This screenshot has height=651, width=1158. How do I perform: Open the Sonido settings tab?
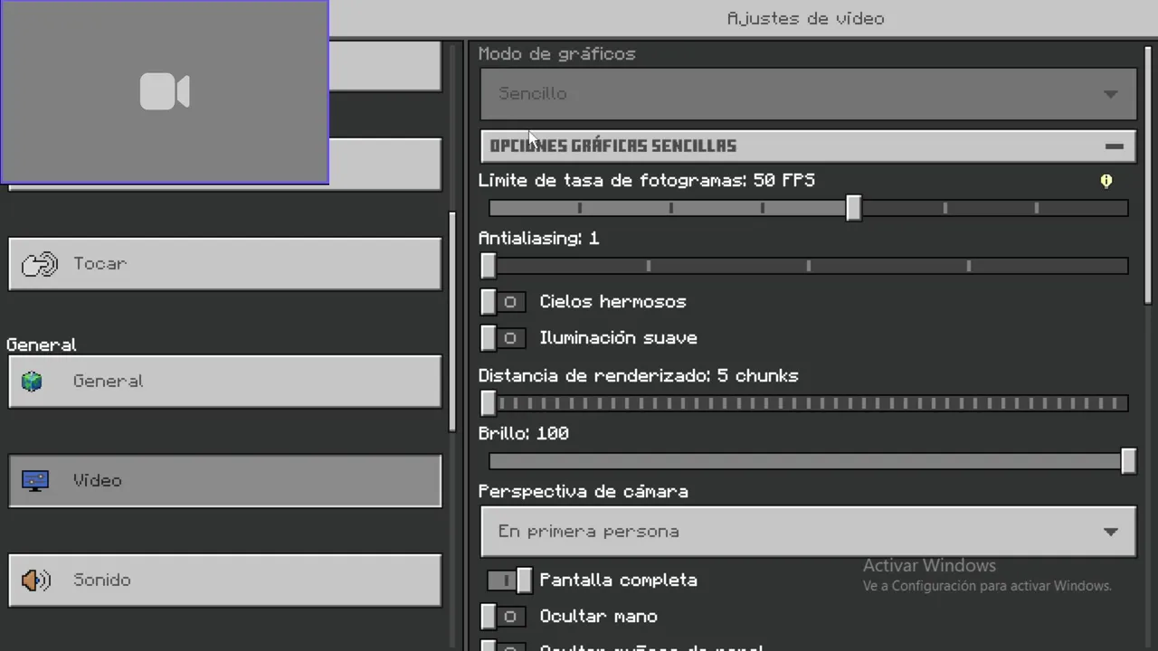pyautogui.click(x=225, y=580)
